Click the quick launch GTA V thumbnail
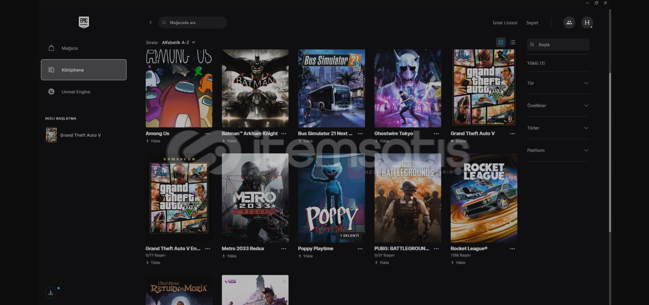The width and height of the screenshot is (649, 305). tap(51, 135)
